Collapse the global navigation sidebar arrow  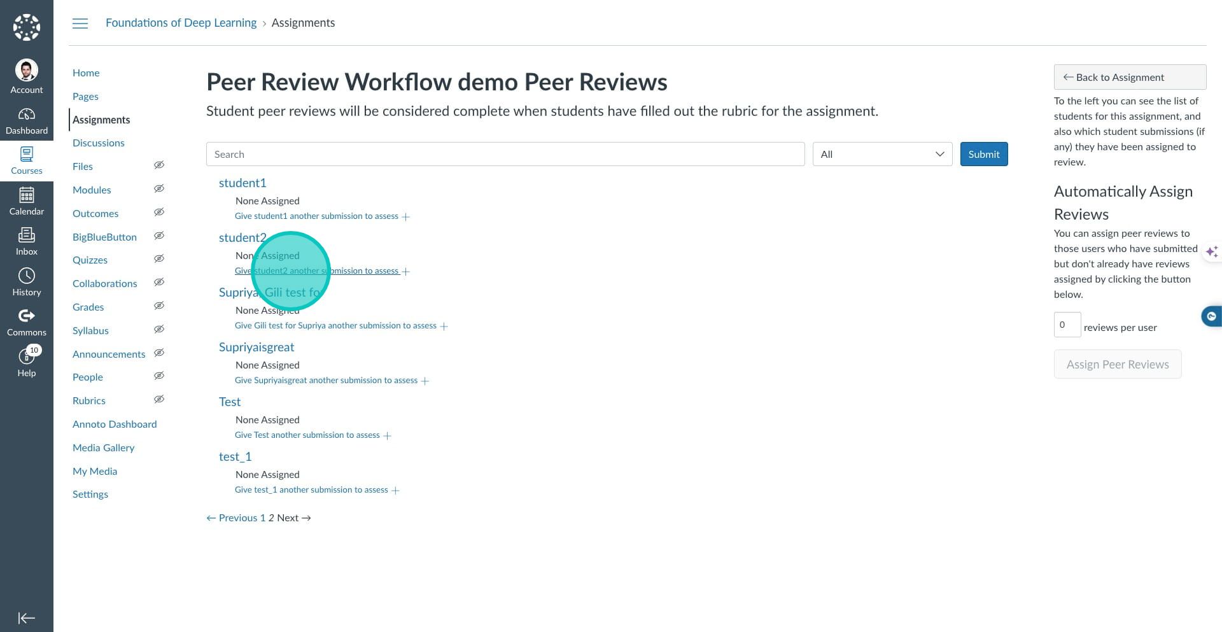coord(26,618)
